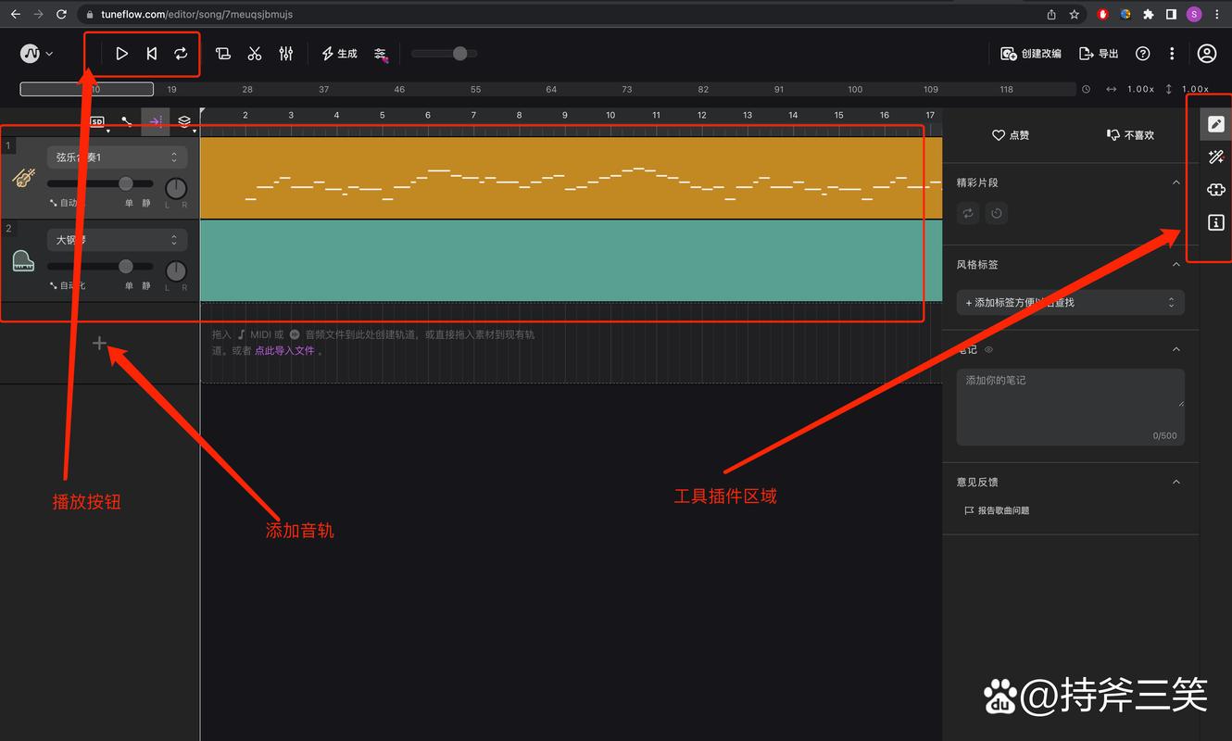Click the piano instrument icon on track 2

click(x=24, y=261)
